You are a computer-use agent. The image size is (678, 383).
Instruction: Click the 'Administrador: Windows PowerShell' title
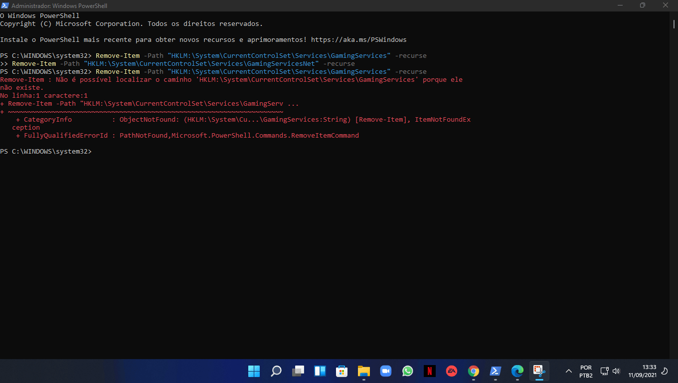[59, 5]
